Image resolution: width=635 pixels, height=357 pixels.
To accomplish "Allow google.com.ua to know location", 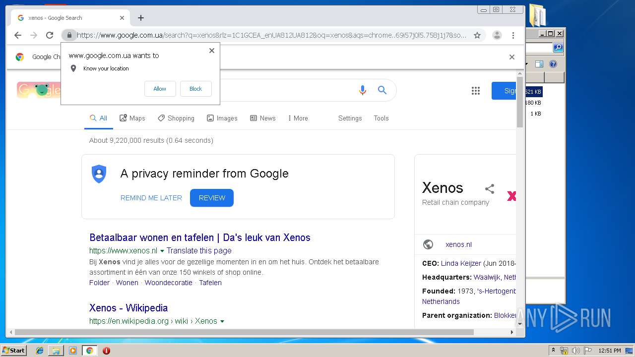I will pos(160,89).
